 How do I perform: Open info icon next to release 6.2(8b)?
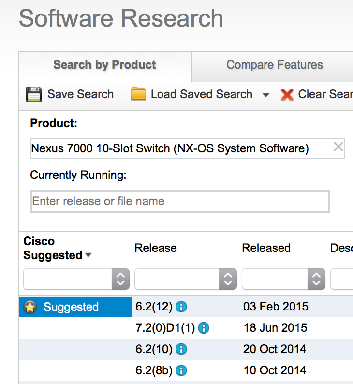(x=181, y=370)
